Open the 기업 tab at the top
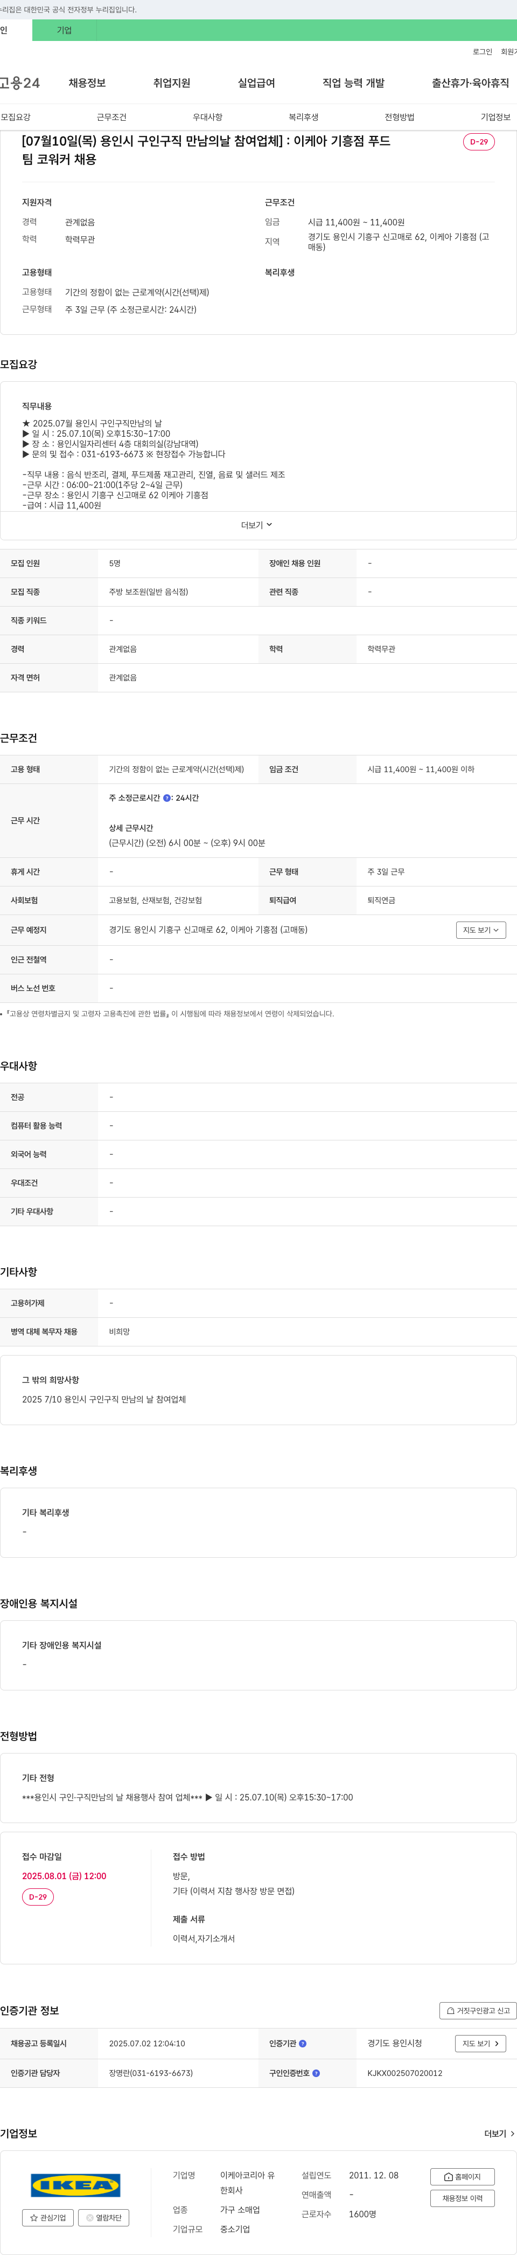The height and width of the screenshot is (2255, 517). [x=64, y=30]
